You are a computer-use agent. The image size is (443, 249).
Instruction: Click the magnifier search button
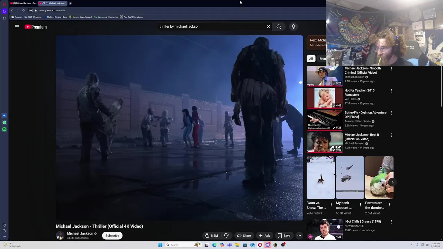pyautogui.click(x=279, y=27)
